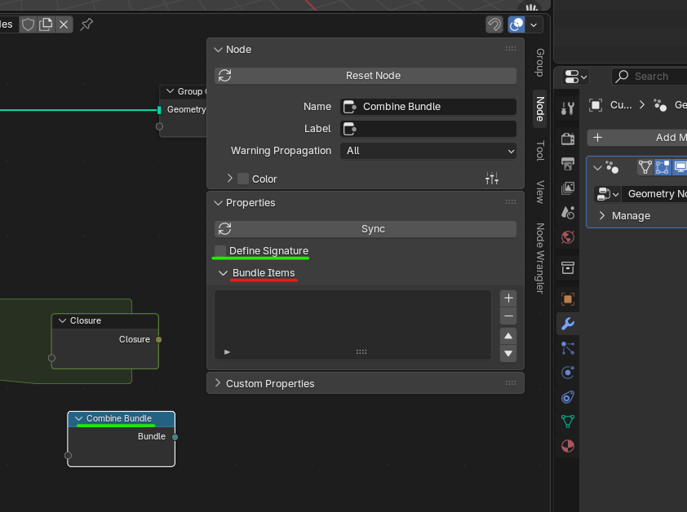Pin the node tree with pin icon

86,24
